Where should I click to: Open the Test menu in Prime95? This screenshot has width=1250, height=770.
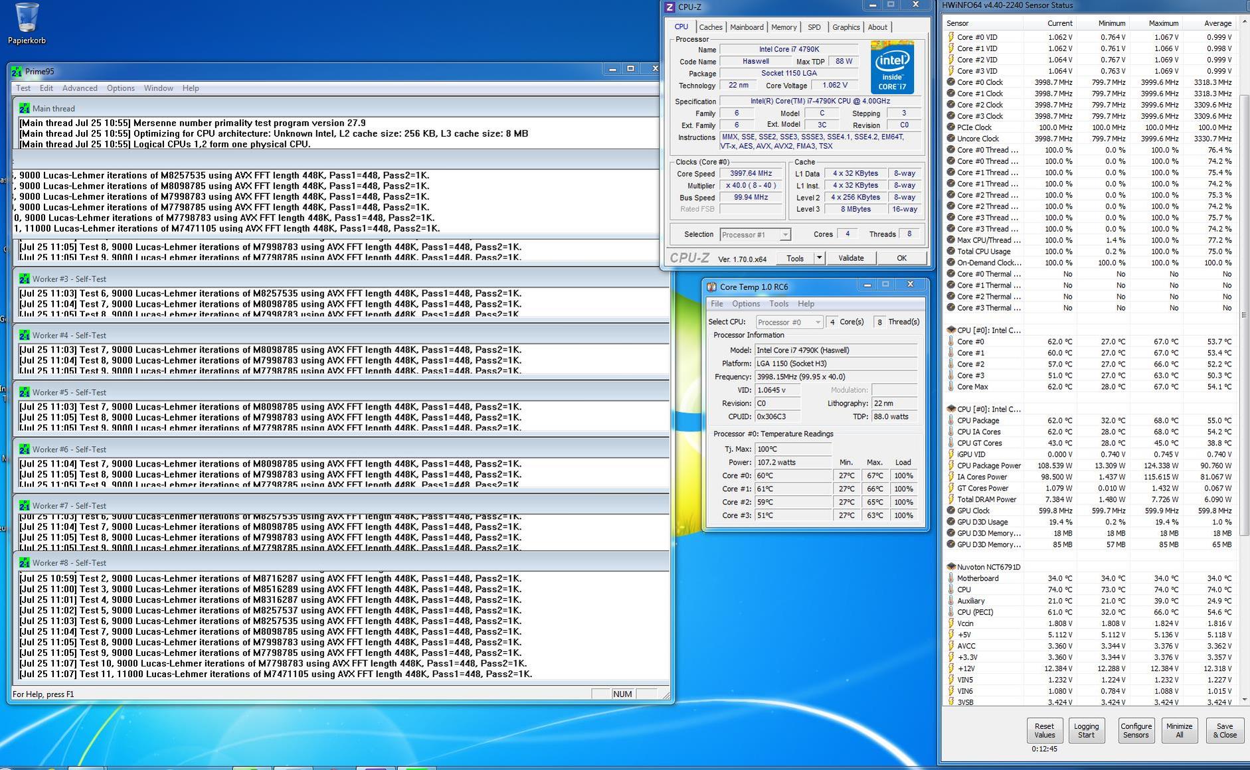point(23,88)
